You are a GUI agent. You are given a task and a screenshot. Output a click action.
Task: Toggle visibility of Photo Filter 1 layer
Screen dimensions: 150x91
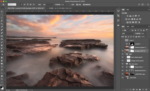[122, 67]
